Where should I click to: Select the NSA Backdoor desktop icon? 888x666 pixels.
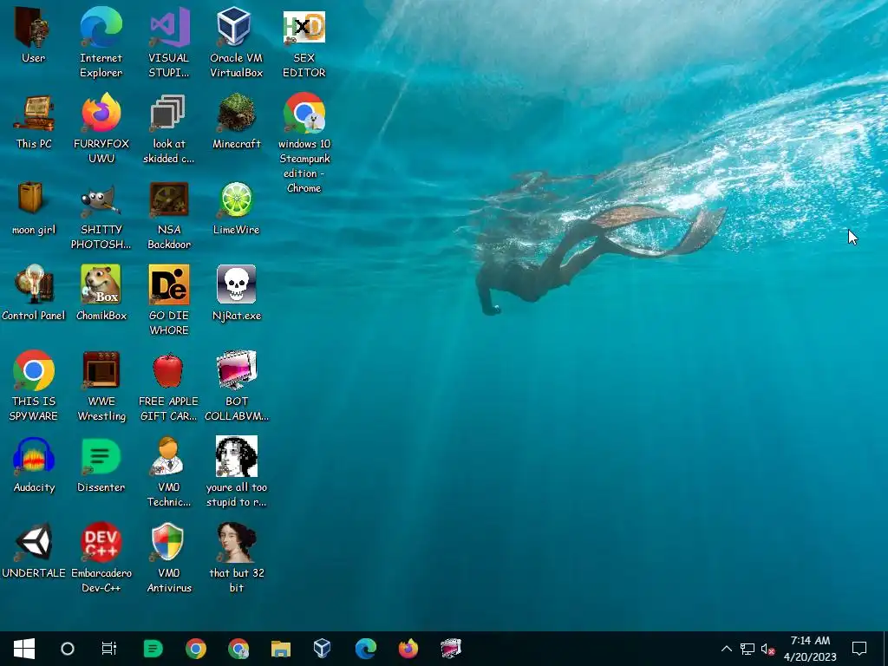(169, 215)
